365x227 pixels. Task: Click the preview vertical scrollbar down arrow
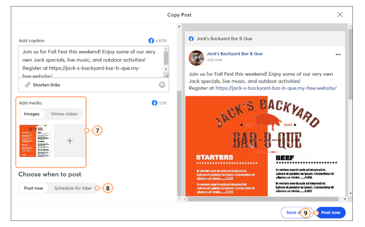351,193
